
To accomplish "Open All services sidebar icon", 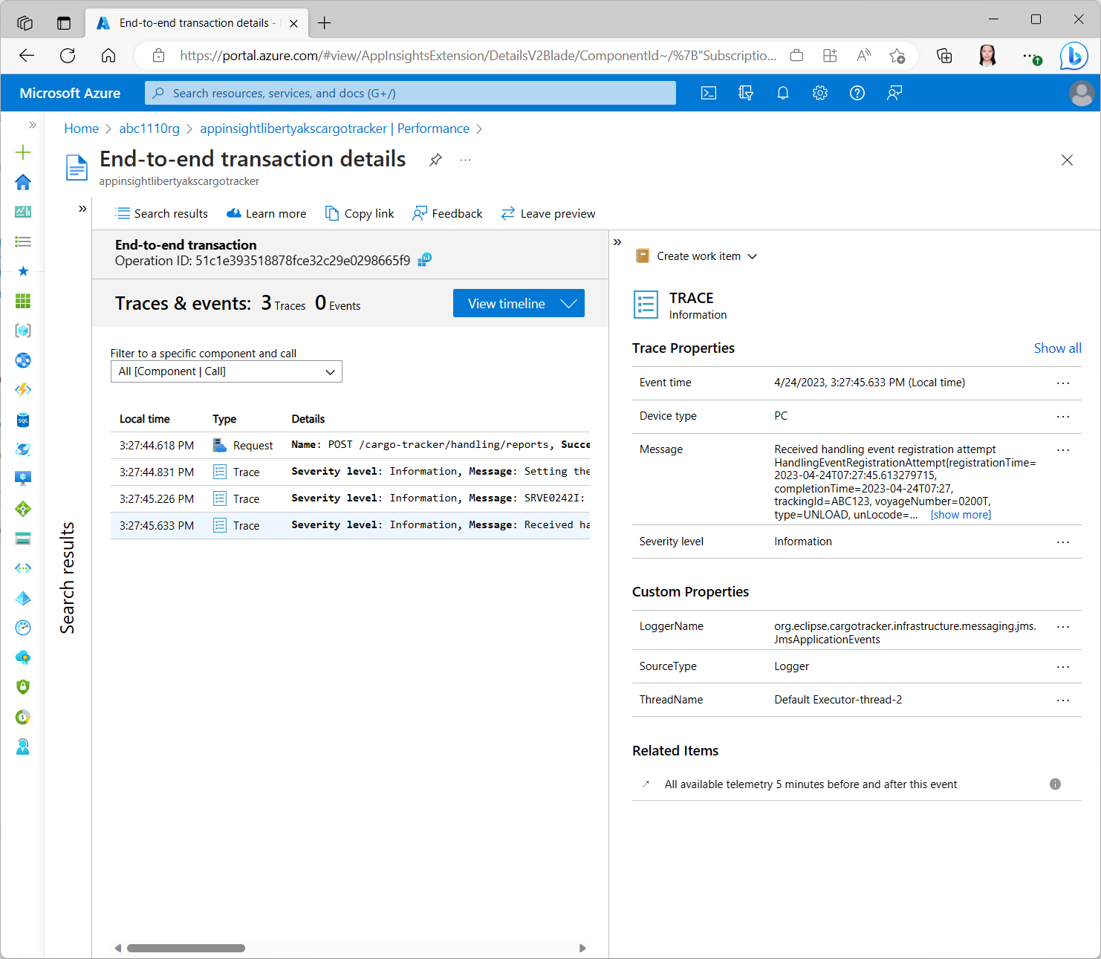I will 23,241.
